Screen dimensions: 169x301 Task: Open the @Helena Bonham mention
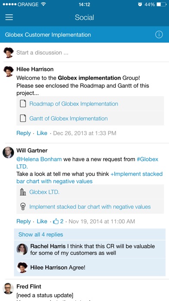pos(39,159)
